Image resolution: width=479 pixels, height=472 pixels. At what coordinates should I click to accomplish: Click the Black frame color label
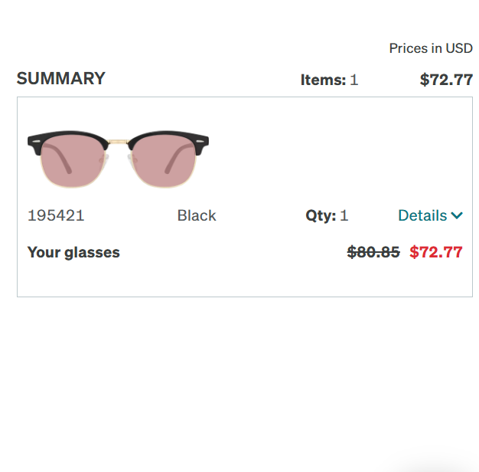point(197,215)
